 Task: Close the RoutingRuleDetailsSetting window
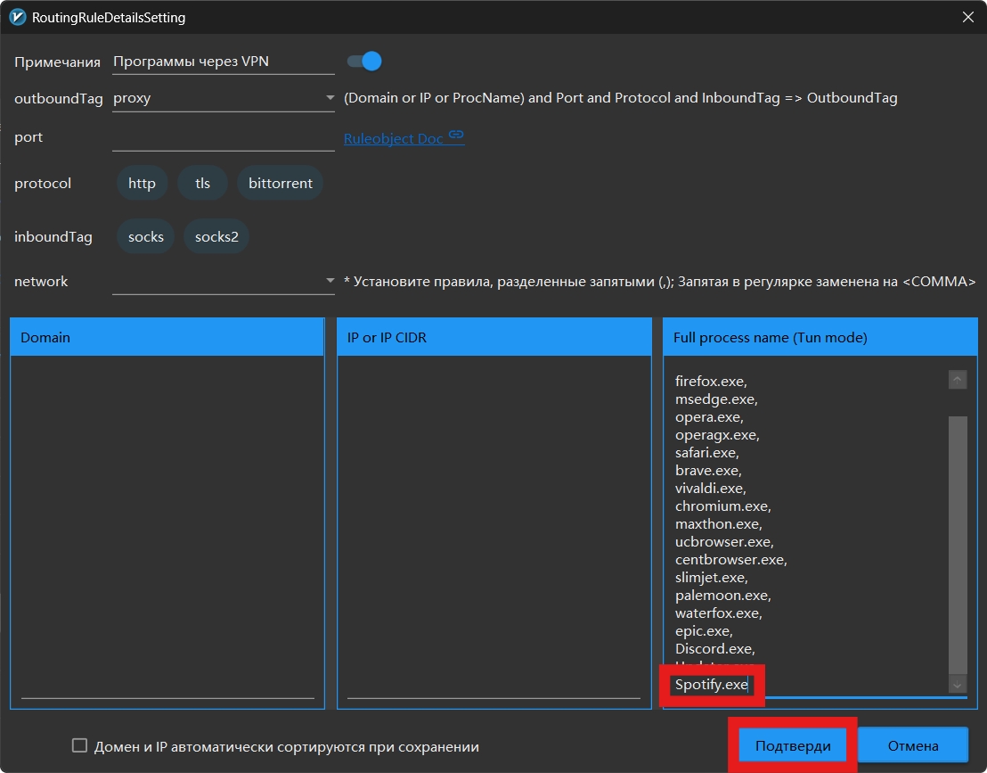coord(968,17)
